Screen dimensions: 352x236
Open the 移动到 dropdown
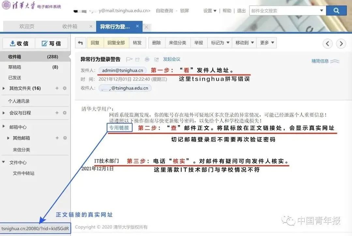(x=244, y=42)
